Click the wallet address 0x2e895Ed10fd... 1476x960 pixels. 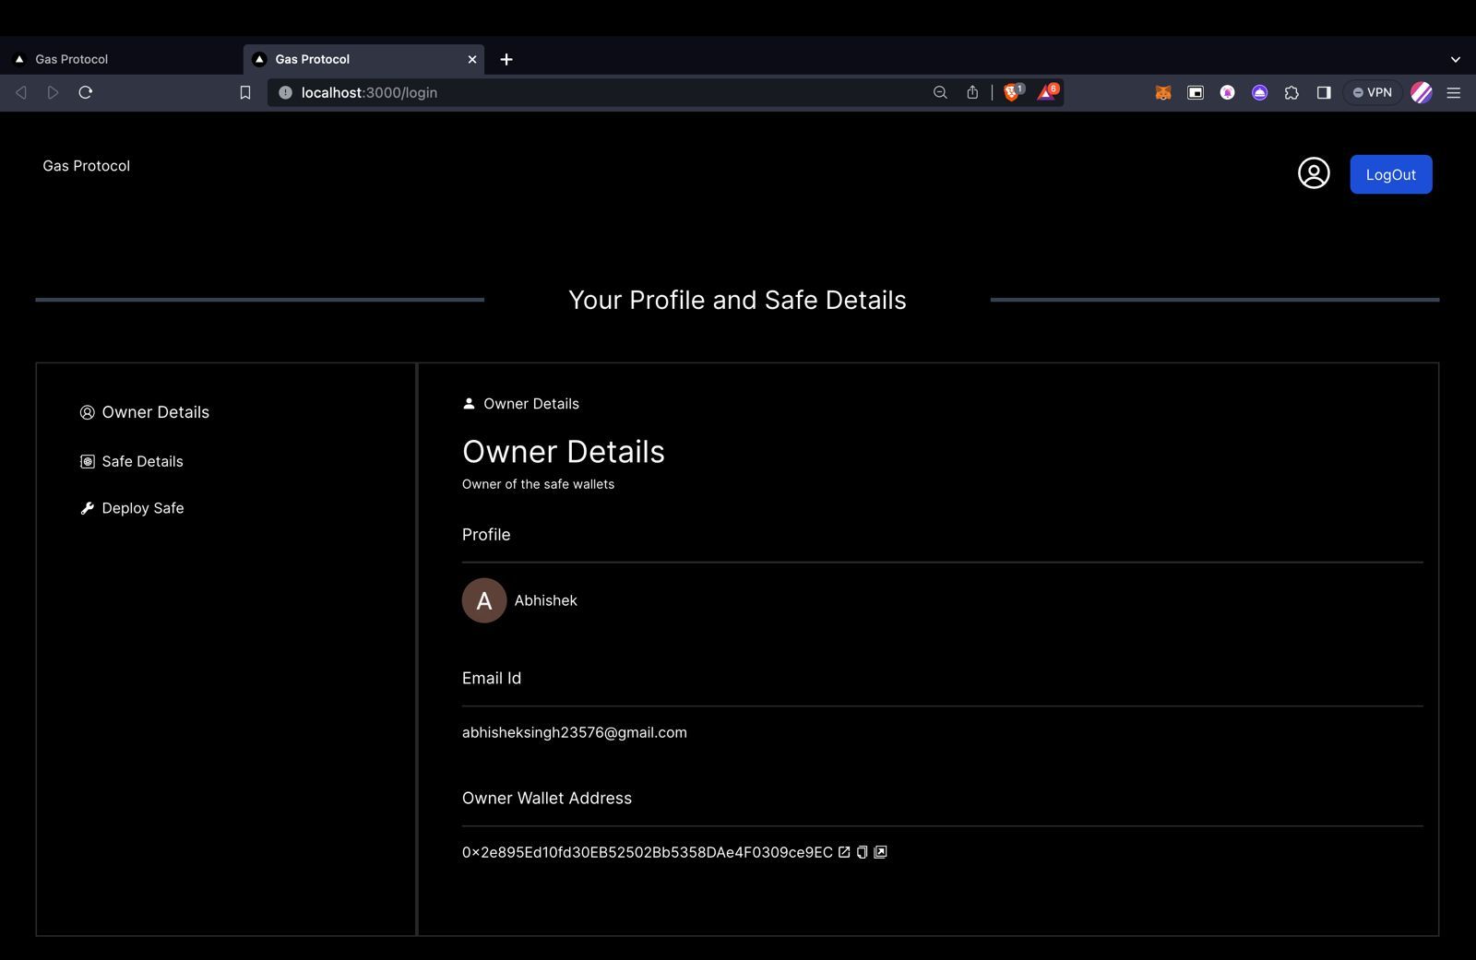coord(648,852)
